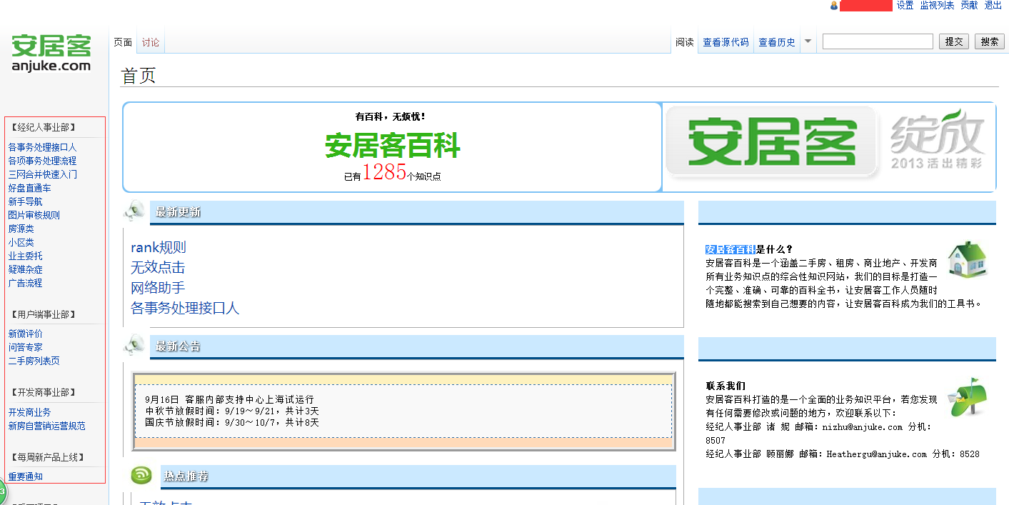This screenshot has width=1009, height=505.
Task: Click the 【开发商事业部】 sidebar heading
Action: [x=43, y=392]
